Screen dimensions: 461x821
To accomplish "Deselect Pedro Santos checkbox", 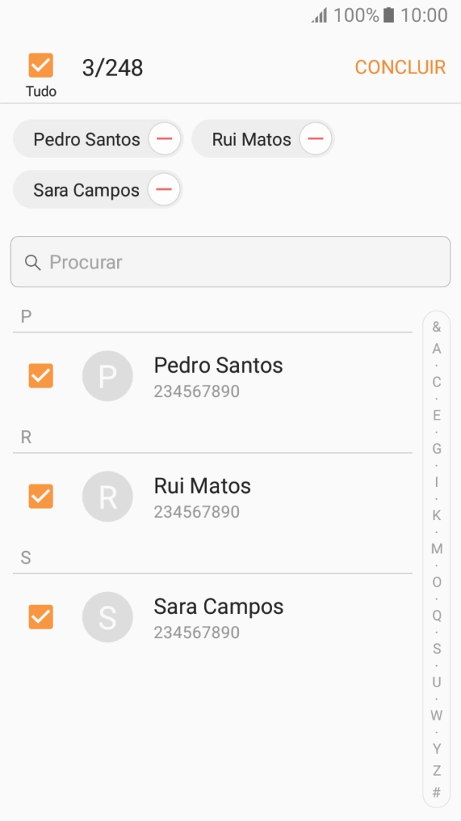I will (x=40, y=376).
